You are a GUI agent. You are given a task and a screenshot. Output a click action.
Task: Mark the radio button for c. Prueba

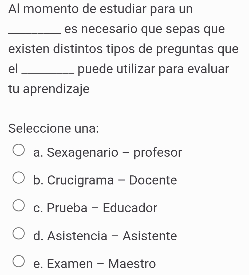tap(19, 205)
